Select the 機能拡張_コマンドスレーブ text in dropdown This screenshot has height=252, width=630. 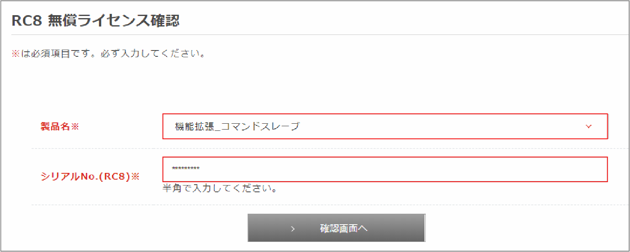237,126
